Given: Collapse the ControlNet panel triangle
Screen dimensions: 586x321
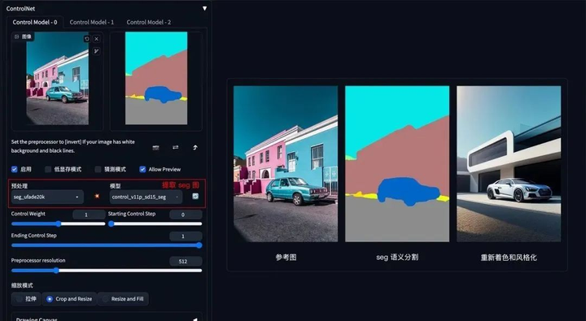Looking at the screenshot, I should [204, 8].
